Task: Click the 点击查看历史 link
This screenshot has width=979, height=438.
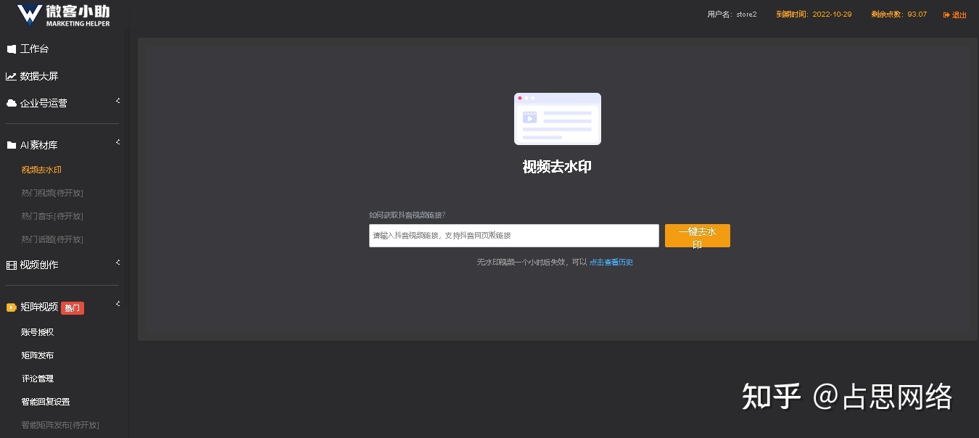Action: pos(611,263)
